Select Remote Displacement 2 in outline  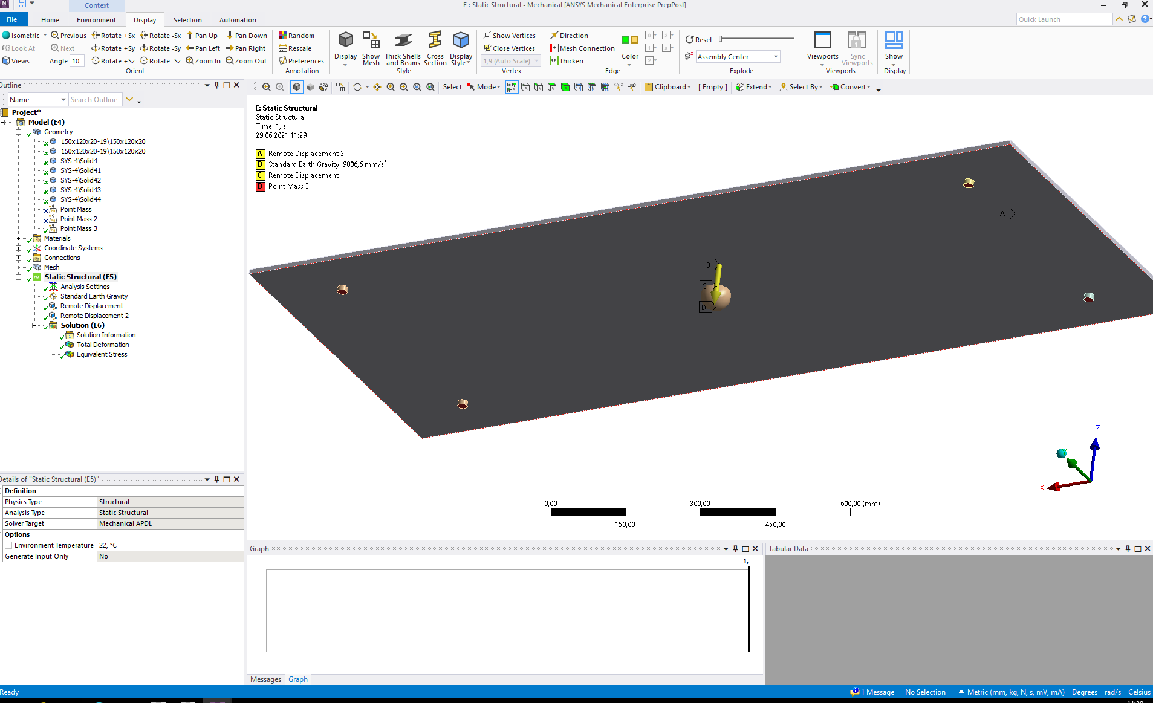click(94, 316)
